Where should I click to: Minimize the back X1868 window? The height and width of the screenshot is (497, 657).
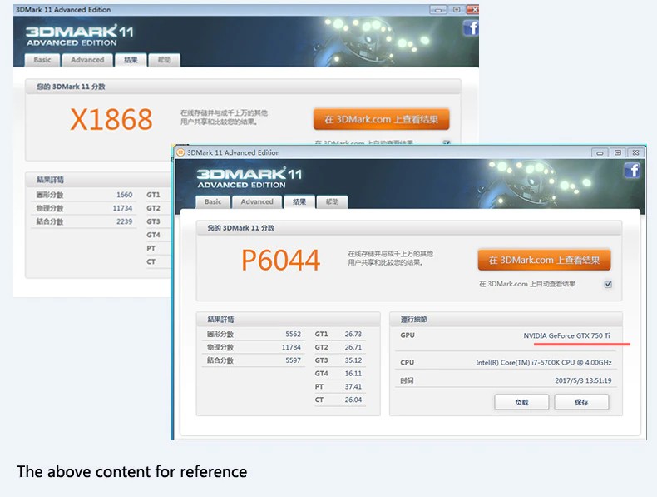[437, 9]
